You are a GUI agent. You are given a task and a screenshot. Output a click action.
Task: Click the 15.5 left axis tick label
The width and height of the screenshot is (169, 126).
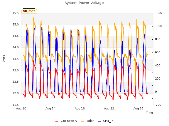click(x=16, y=13)
